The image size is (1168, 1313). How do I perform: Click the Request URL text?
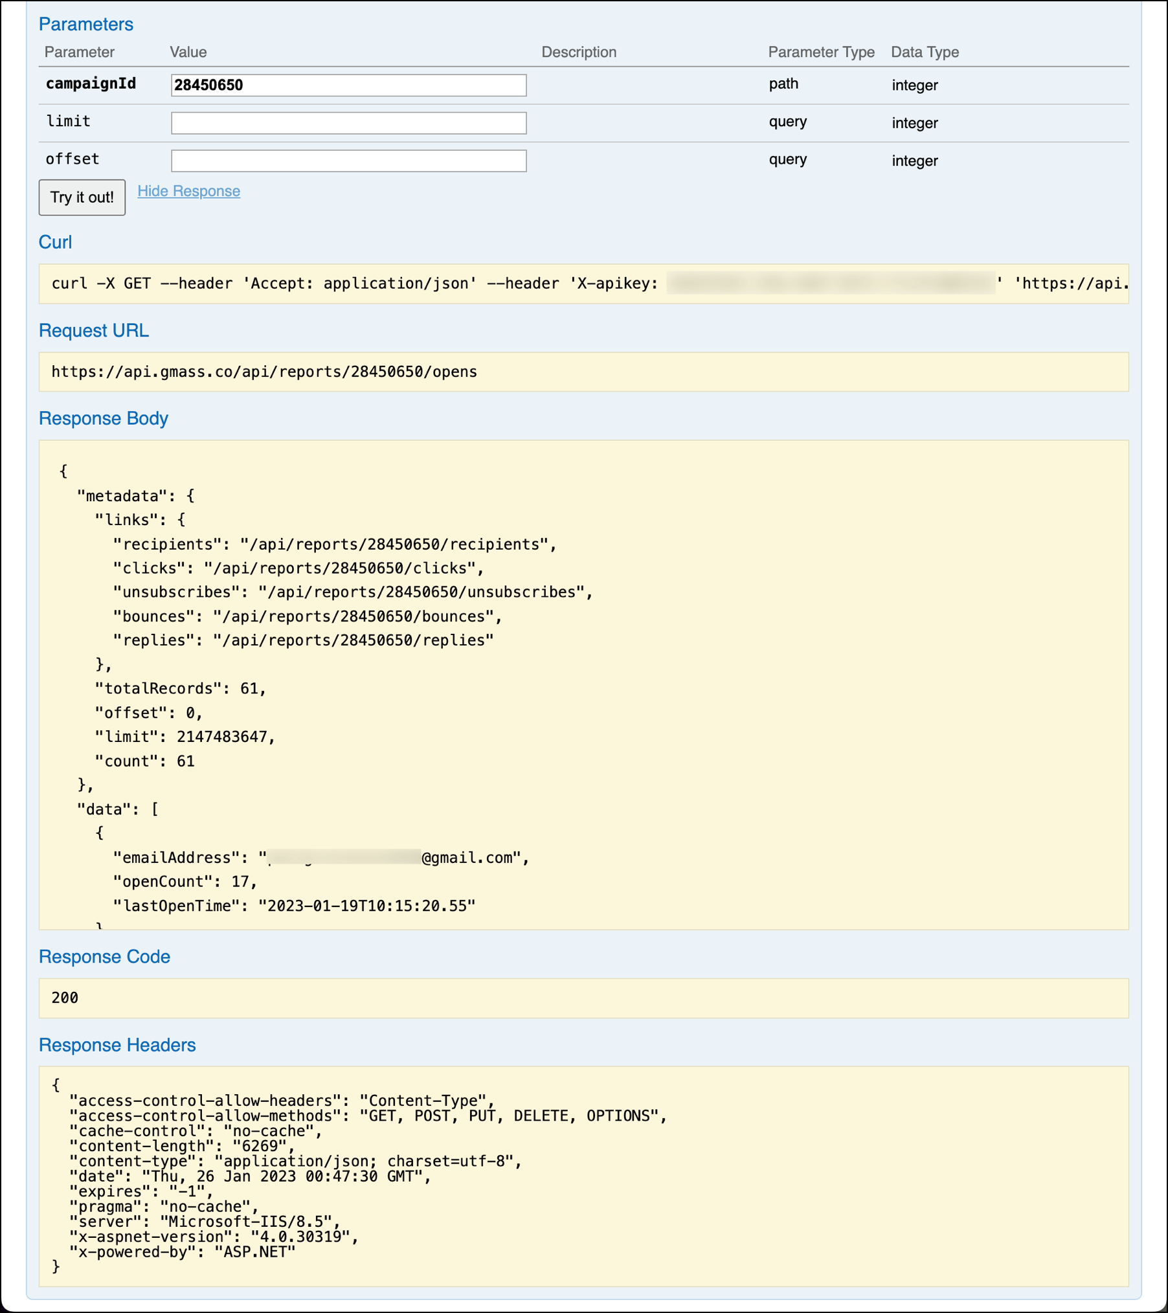[x=264, y=372]
